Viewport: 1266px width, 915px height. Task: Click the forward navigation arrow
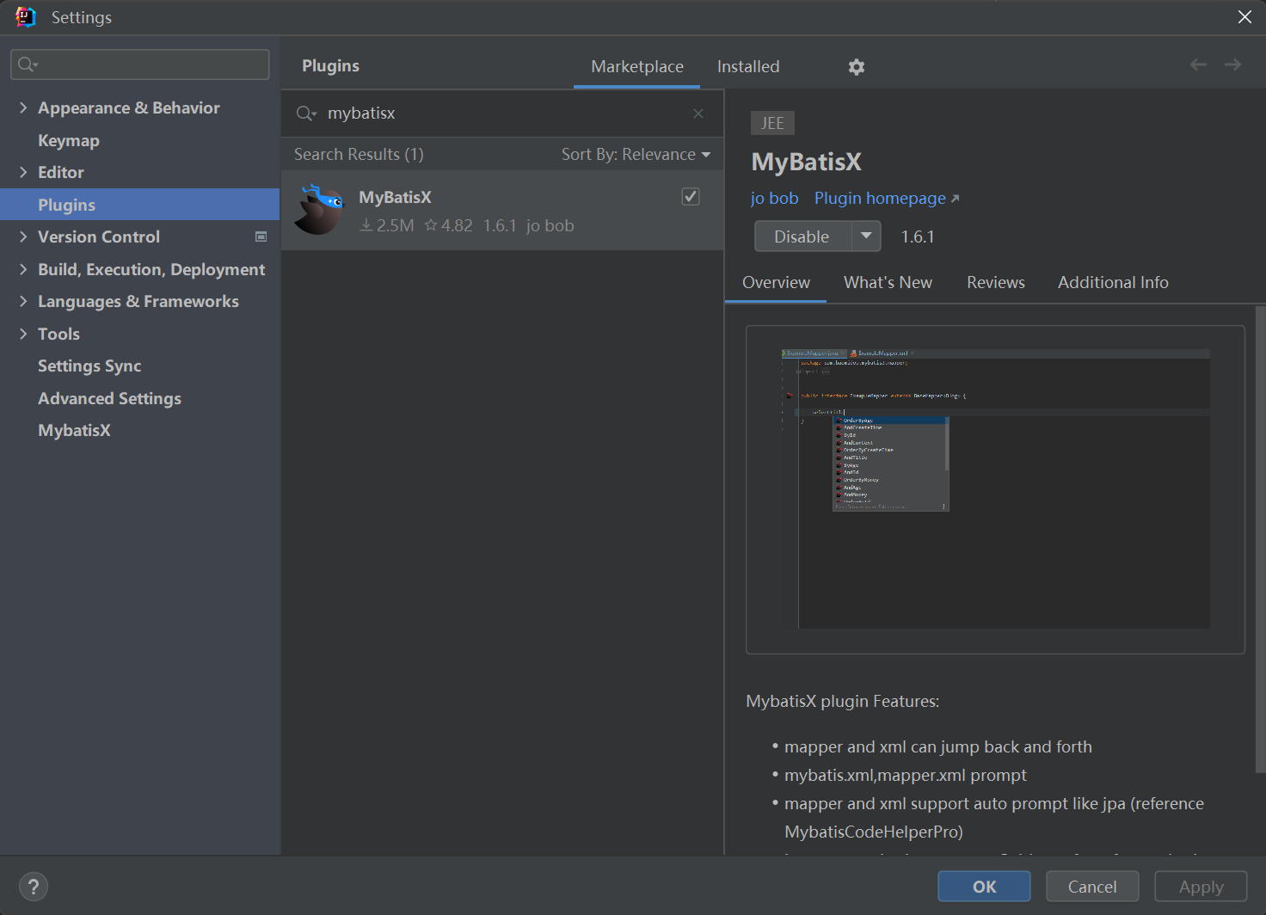point(1232,64)
